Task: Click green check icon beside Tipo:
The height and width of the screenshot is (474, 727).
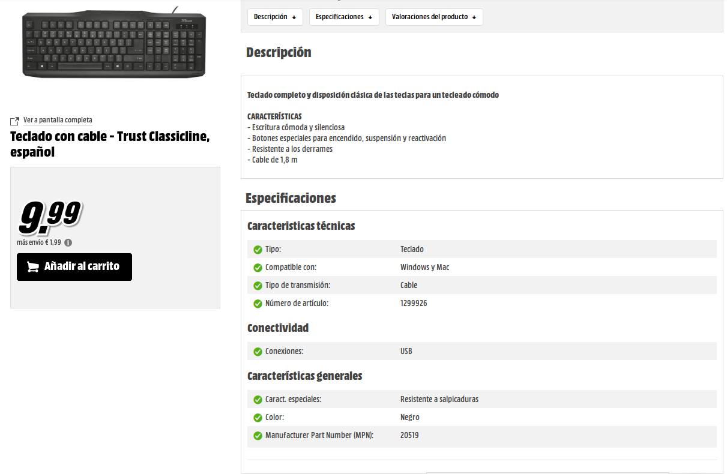Action: point(258,250)
